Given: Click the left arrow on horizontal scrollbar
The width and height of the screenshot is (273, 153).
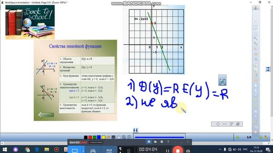Looking at the screenshot, I should click(2, 144).
